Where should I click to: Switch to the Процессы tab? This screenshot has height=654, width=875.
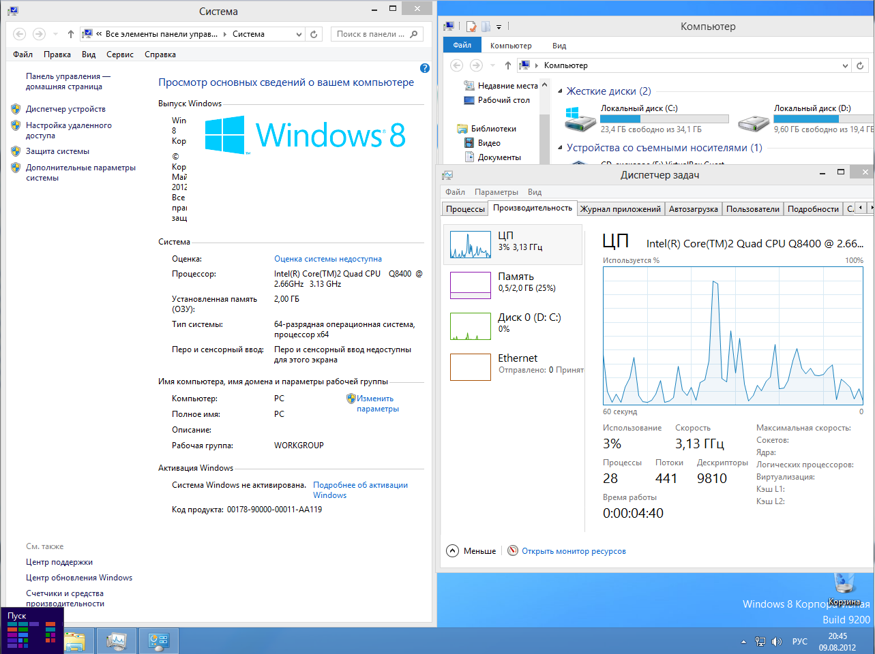point(466,209)
